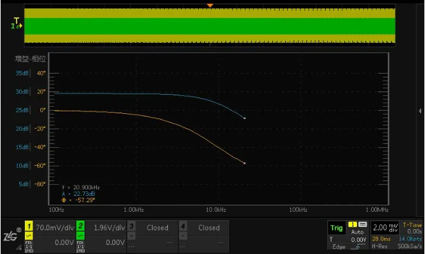This screenshot has width=425, height=254.
Task: Click the channel 2 AC coupling icon
Action: pos(80,236)
